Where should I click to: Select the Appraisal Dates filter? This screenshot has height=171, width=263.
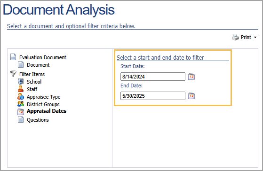(47, 111)
